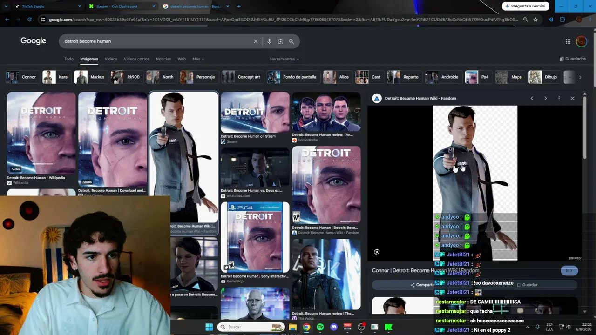Filter images by the Mapa chip
Image resolution: width=596 pixels, height=335 pixels.
click(x=509, y=77)
